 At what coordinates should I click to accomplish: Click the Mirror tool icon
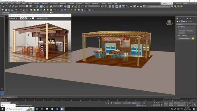[x=103, y=6]
